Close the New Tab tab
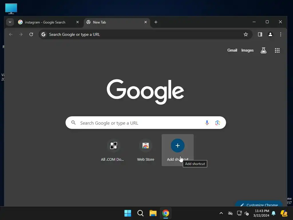Viewport: 293px width, 220px height. (x=146, y=22)
